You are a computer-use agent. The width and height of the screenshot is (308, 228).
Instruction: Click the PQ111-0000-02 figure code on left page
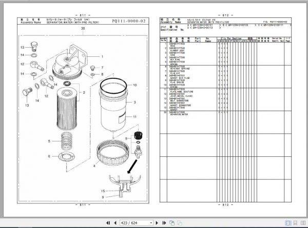[x=129, y=21]
